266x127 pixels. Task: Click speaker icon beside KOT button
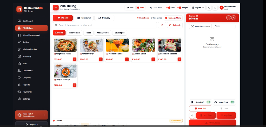tap(192, 116)
